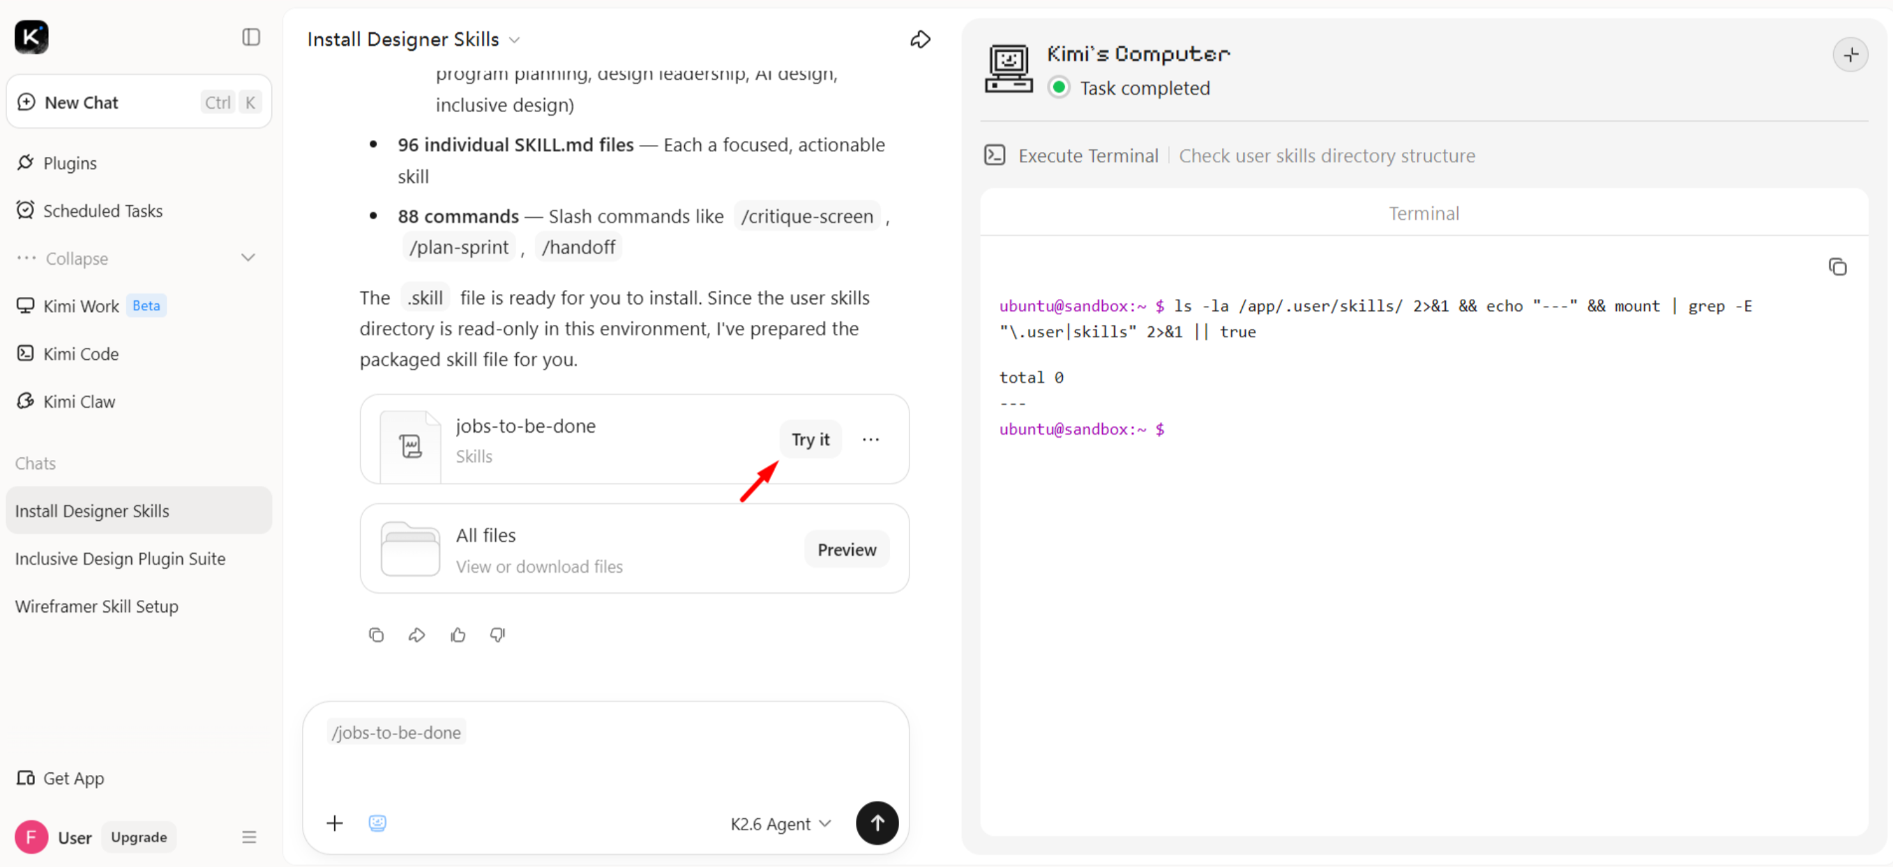1893x867 pixels.
Task: Click the green task status indicator
Action: (x=1059, y=87)
